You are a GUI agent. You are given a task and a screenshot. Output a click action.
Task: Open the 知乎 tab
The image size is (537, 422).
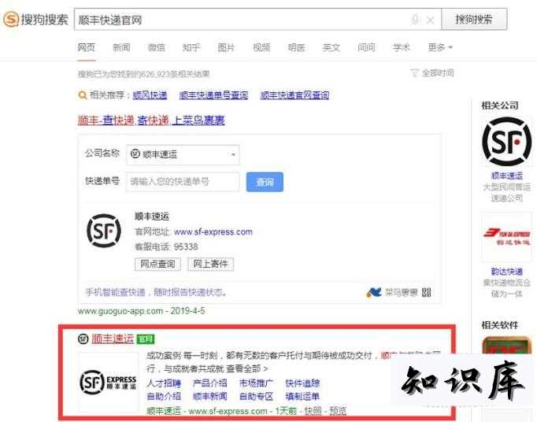(191, 47)
